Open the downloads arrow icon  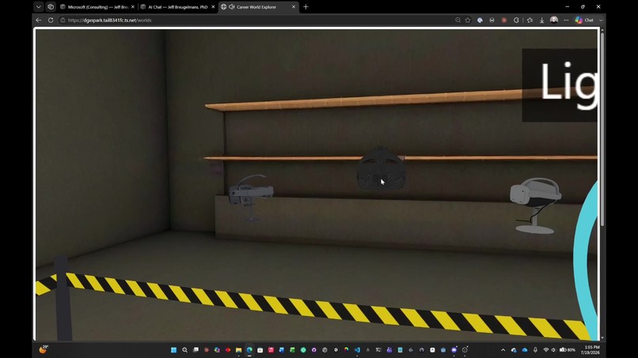tap(541, 20)
